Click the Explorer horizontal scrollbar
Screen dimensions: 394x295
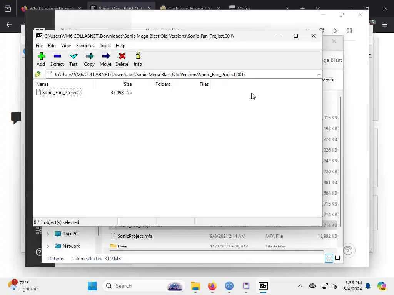216,250
